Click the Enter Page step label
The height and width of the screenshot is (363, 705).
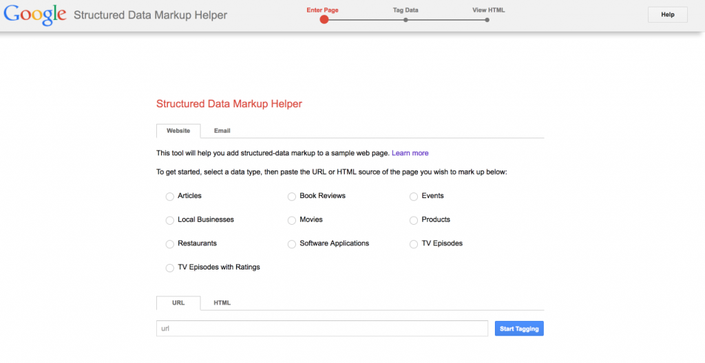(x=322, y=10)
